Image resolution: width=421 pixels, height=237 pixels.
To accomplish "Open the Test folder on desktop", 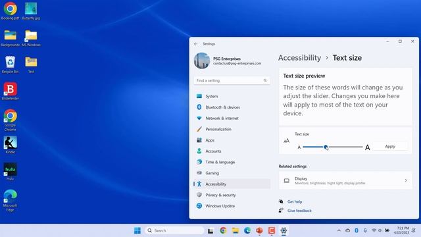I will pos(31,65).
